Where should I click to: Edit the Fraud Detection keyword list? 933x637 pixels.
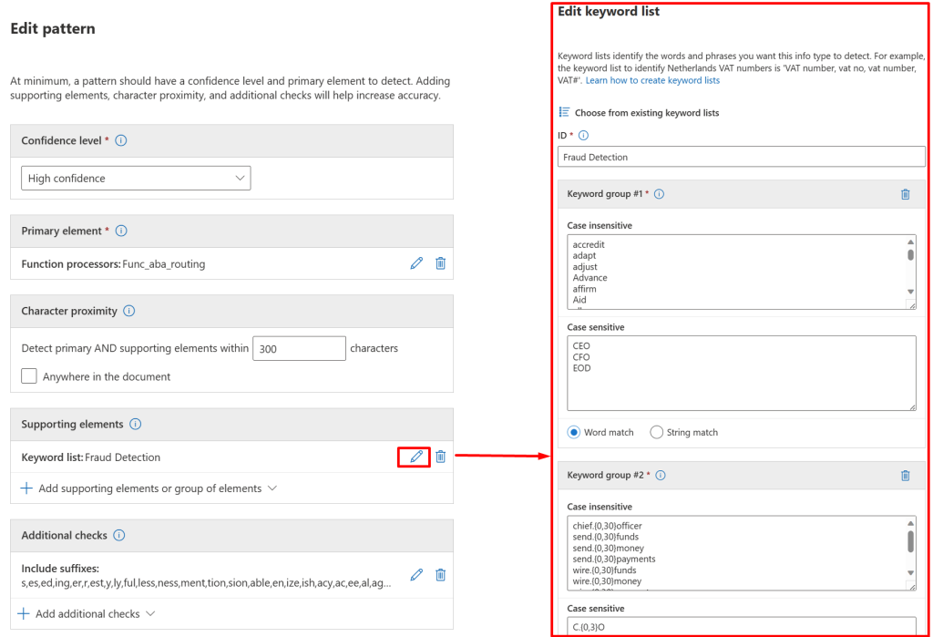(x=416, y=457)
